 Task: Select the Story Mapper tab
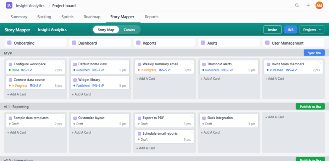coord(122,17)
